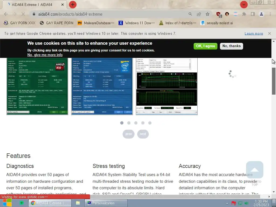Open the red tab search dropdown in the title bar
Viewport: 276px width, 207px height.
click(x=244, y=5)
